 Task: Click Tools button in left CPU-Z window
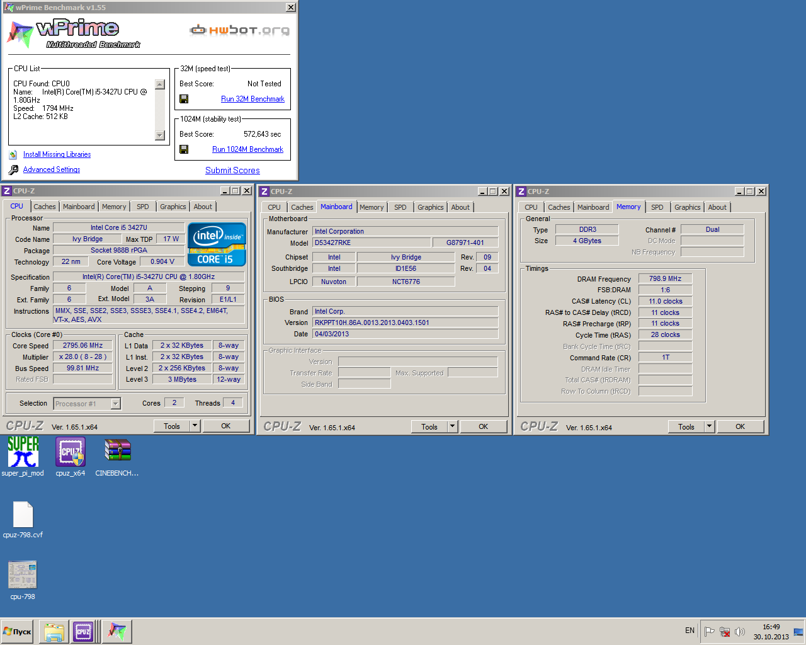coord(172,426)
